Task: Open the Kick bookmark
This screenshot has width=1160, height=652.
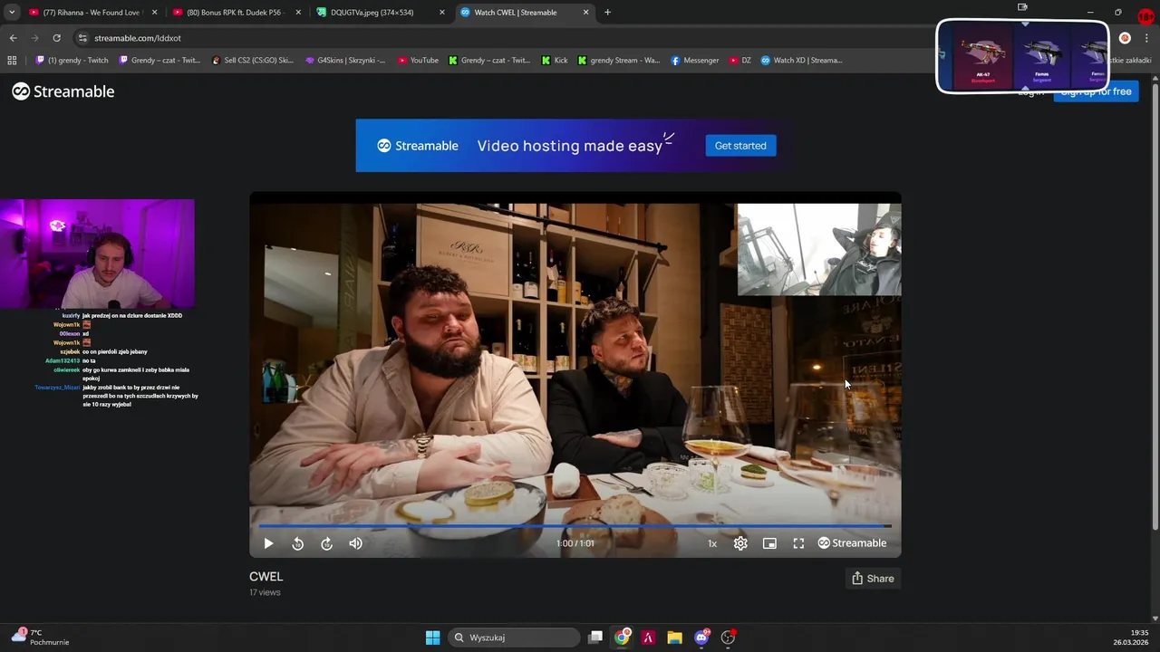Action: [555, 61]
